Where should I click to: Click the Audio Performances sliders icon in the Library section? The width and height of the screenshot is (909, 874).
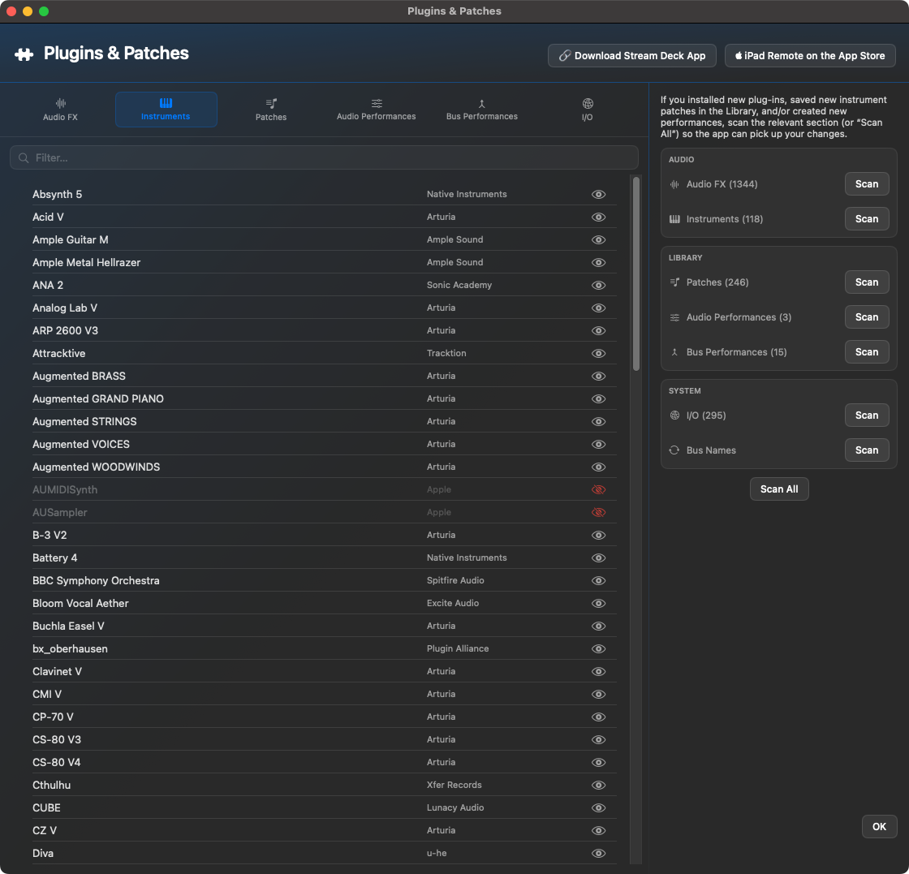click(674, 317)
